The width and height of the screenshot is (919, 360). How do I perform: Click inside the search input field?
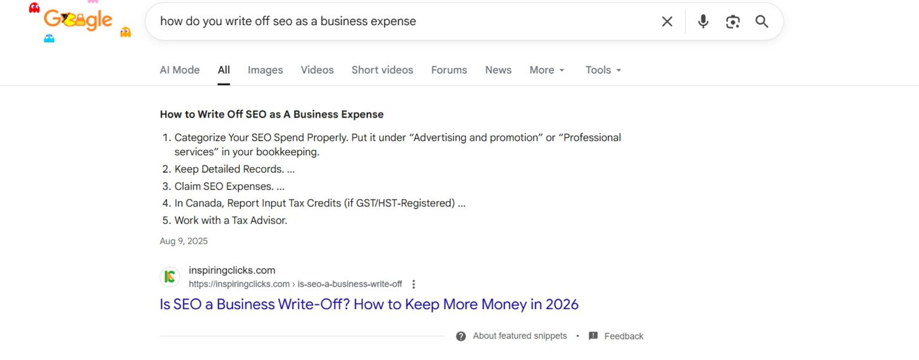[x=359, y=21]
